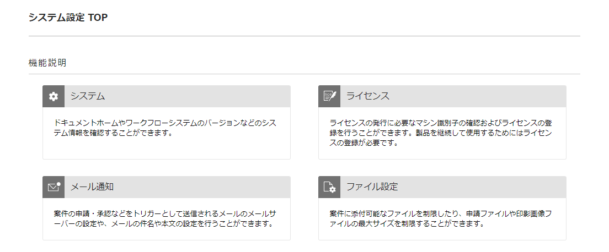Click the システム設定 TOP page heading
609x252 pixels.
(x=68, y=18)
